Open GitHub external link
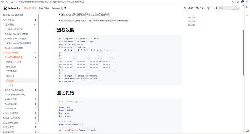The image size is (250, 134). (x=188, y=8)
